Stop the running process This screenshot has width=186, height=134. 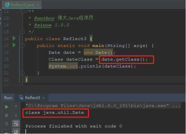tap(6, 115)
